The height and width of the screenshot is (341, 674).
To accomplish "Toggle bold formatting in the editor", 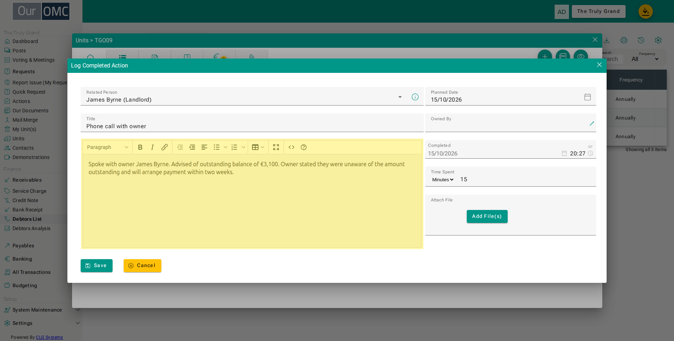I will pos(140,147).
